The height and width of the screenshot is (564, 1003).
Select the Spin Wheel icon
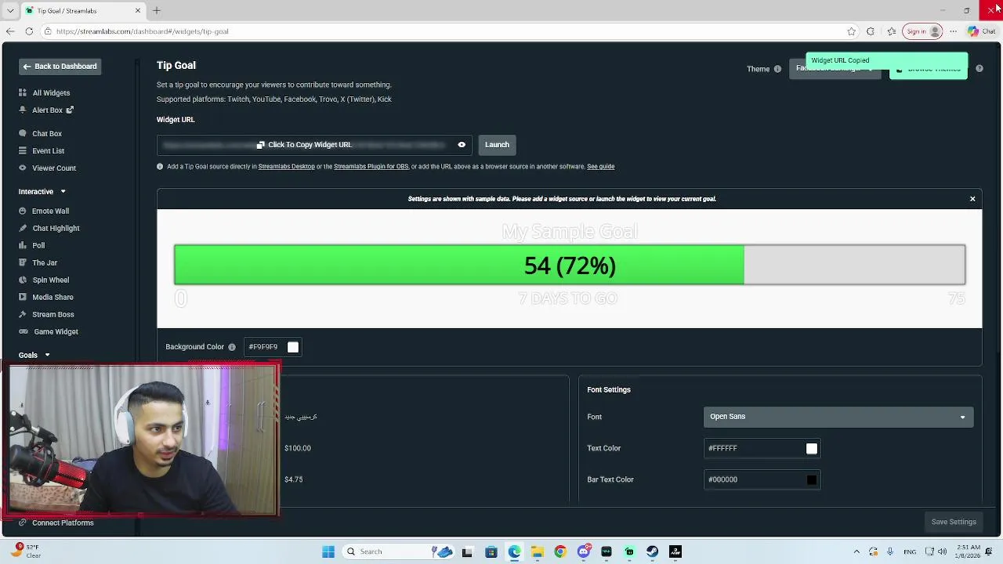pyautogui.click(x=23, y=280)
